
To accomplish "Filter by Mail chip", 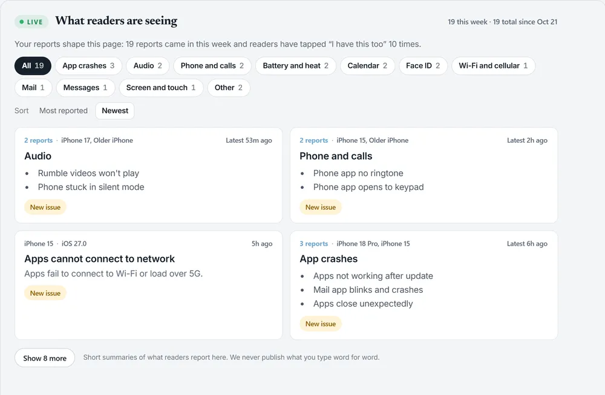I will click(x=33, y=88).
